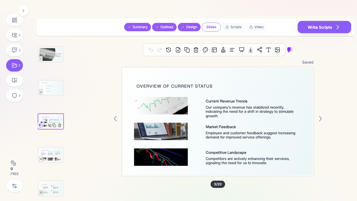Open the color palette theme tool
Viewport: 357px width, 201px height.
pyautogui.click(x=206, y=50)
